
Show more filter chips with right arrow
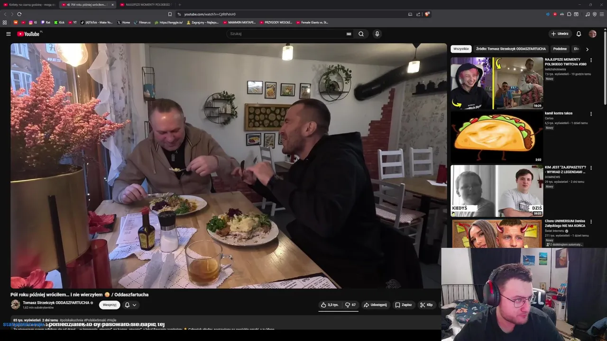(x=587, y=49)
